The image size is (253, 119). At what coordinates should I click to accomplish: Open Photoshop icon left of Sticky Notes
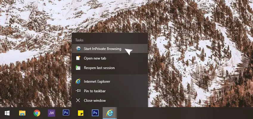[66, 113]
